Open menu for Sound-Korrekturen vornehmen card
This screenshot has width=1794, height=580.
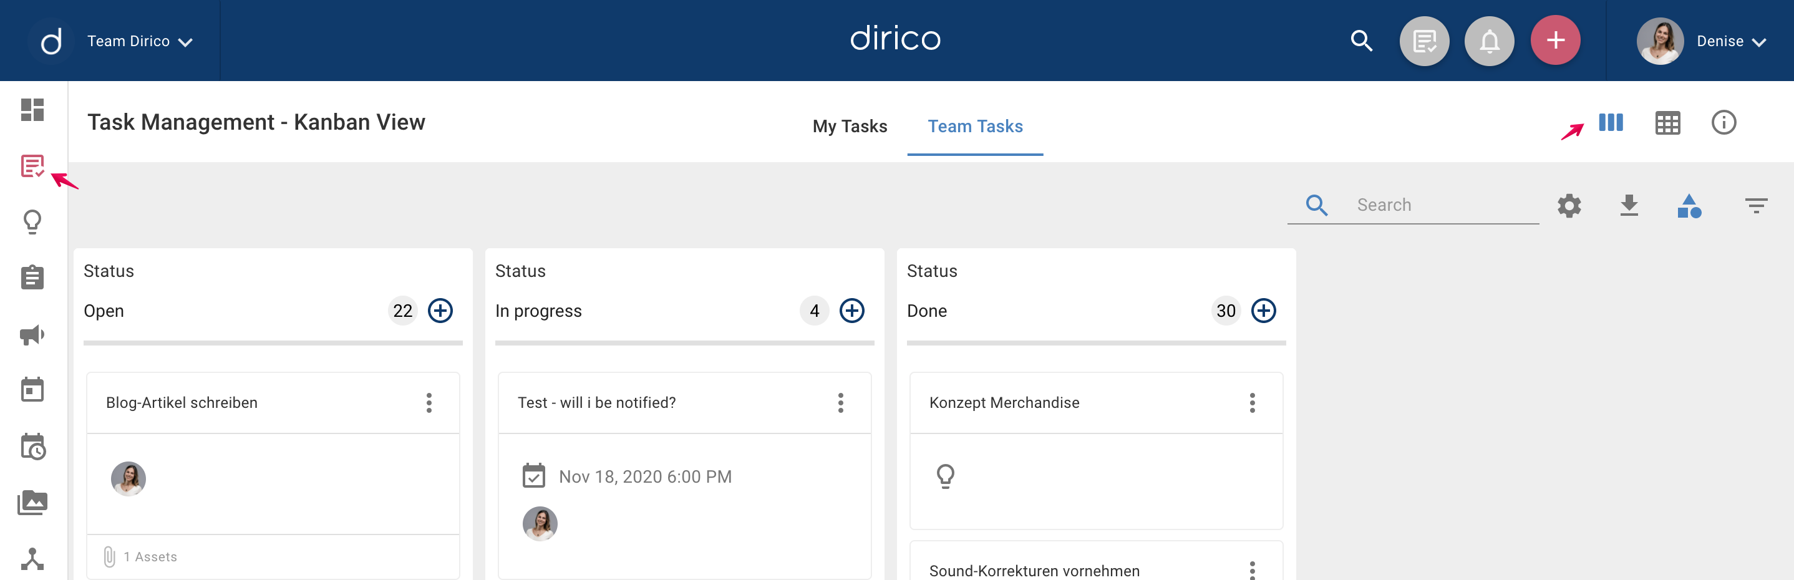1252,570
